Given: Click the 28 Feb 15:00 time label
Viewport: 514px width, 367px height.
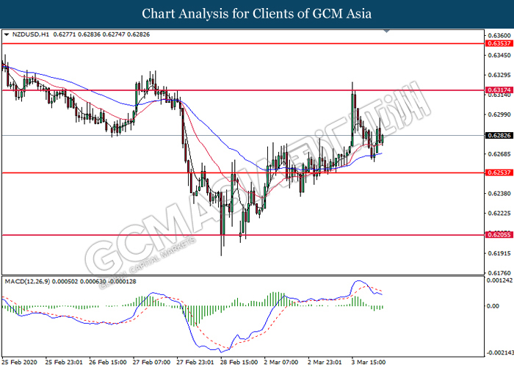Looking at the screenshot, I should coord(239,362).
